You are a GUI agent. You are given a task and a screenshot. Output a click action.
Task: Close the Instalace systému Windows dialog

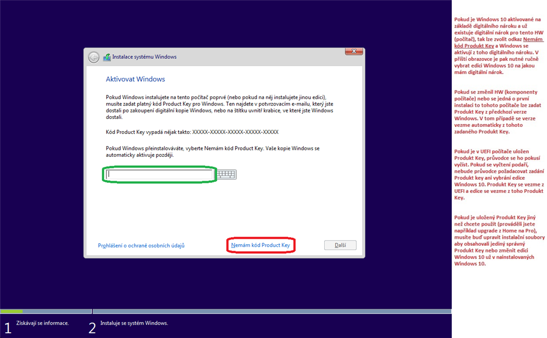[x=354, y=51]
